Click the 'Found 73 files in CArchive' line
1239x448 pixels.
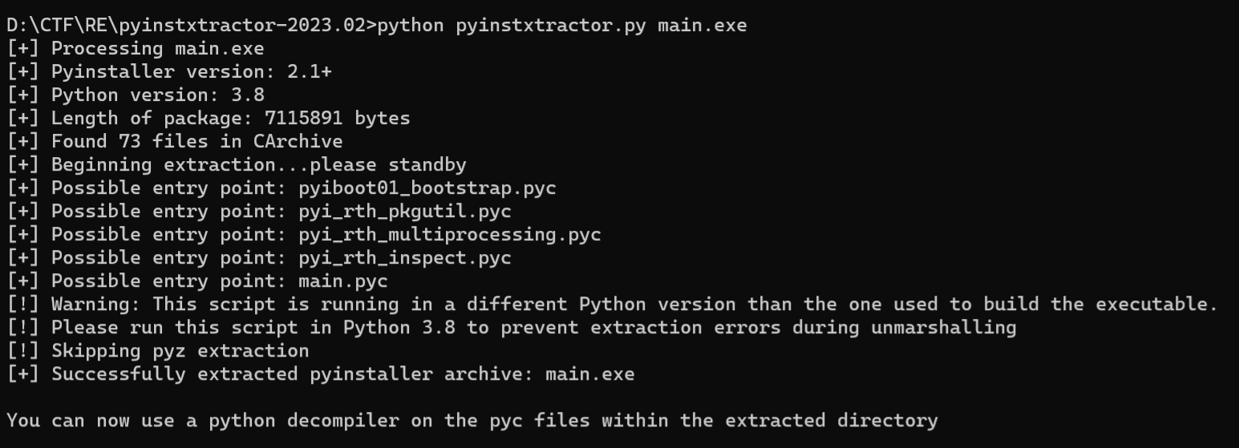coord(196,142)
